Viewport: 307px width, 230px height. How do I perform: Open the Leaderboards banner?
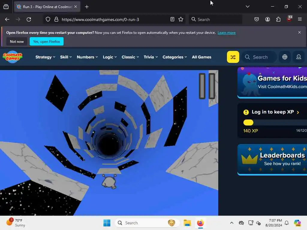[272, 160]
